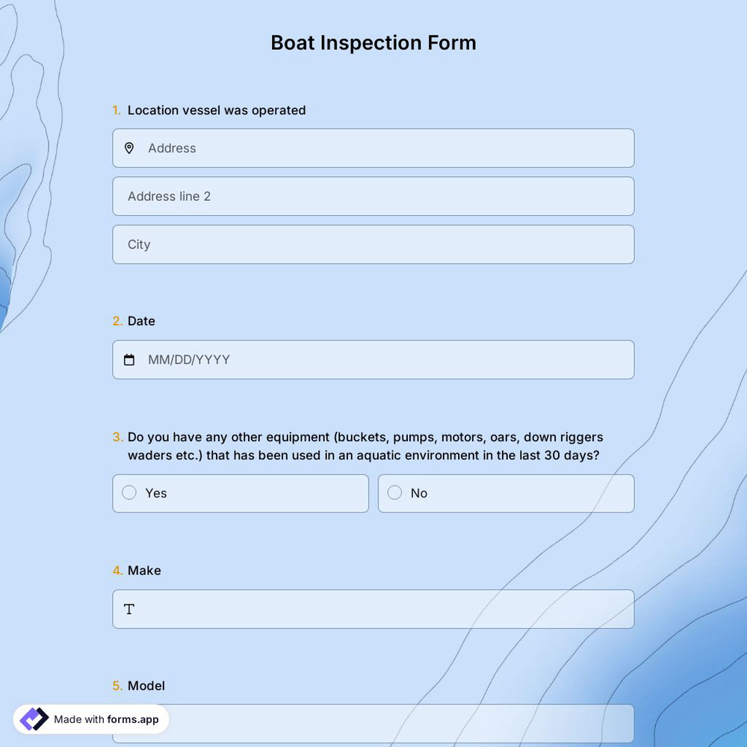Click the location pin icon in the Address field
747x747 pixels.
128,148
